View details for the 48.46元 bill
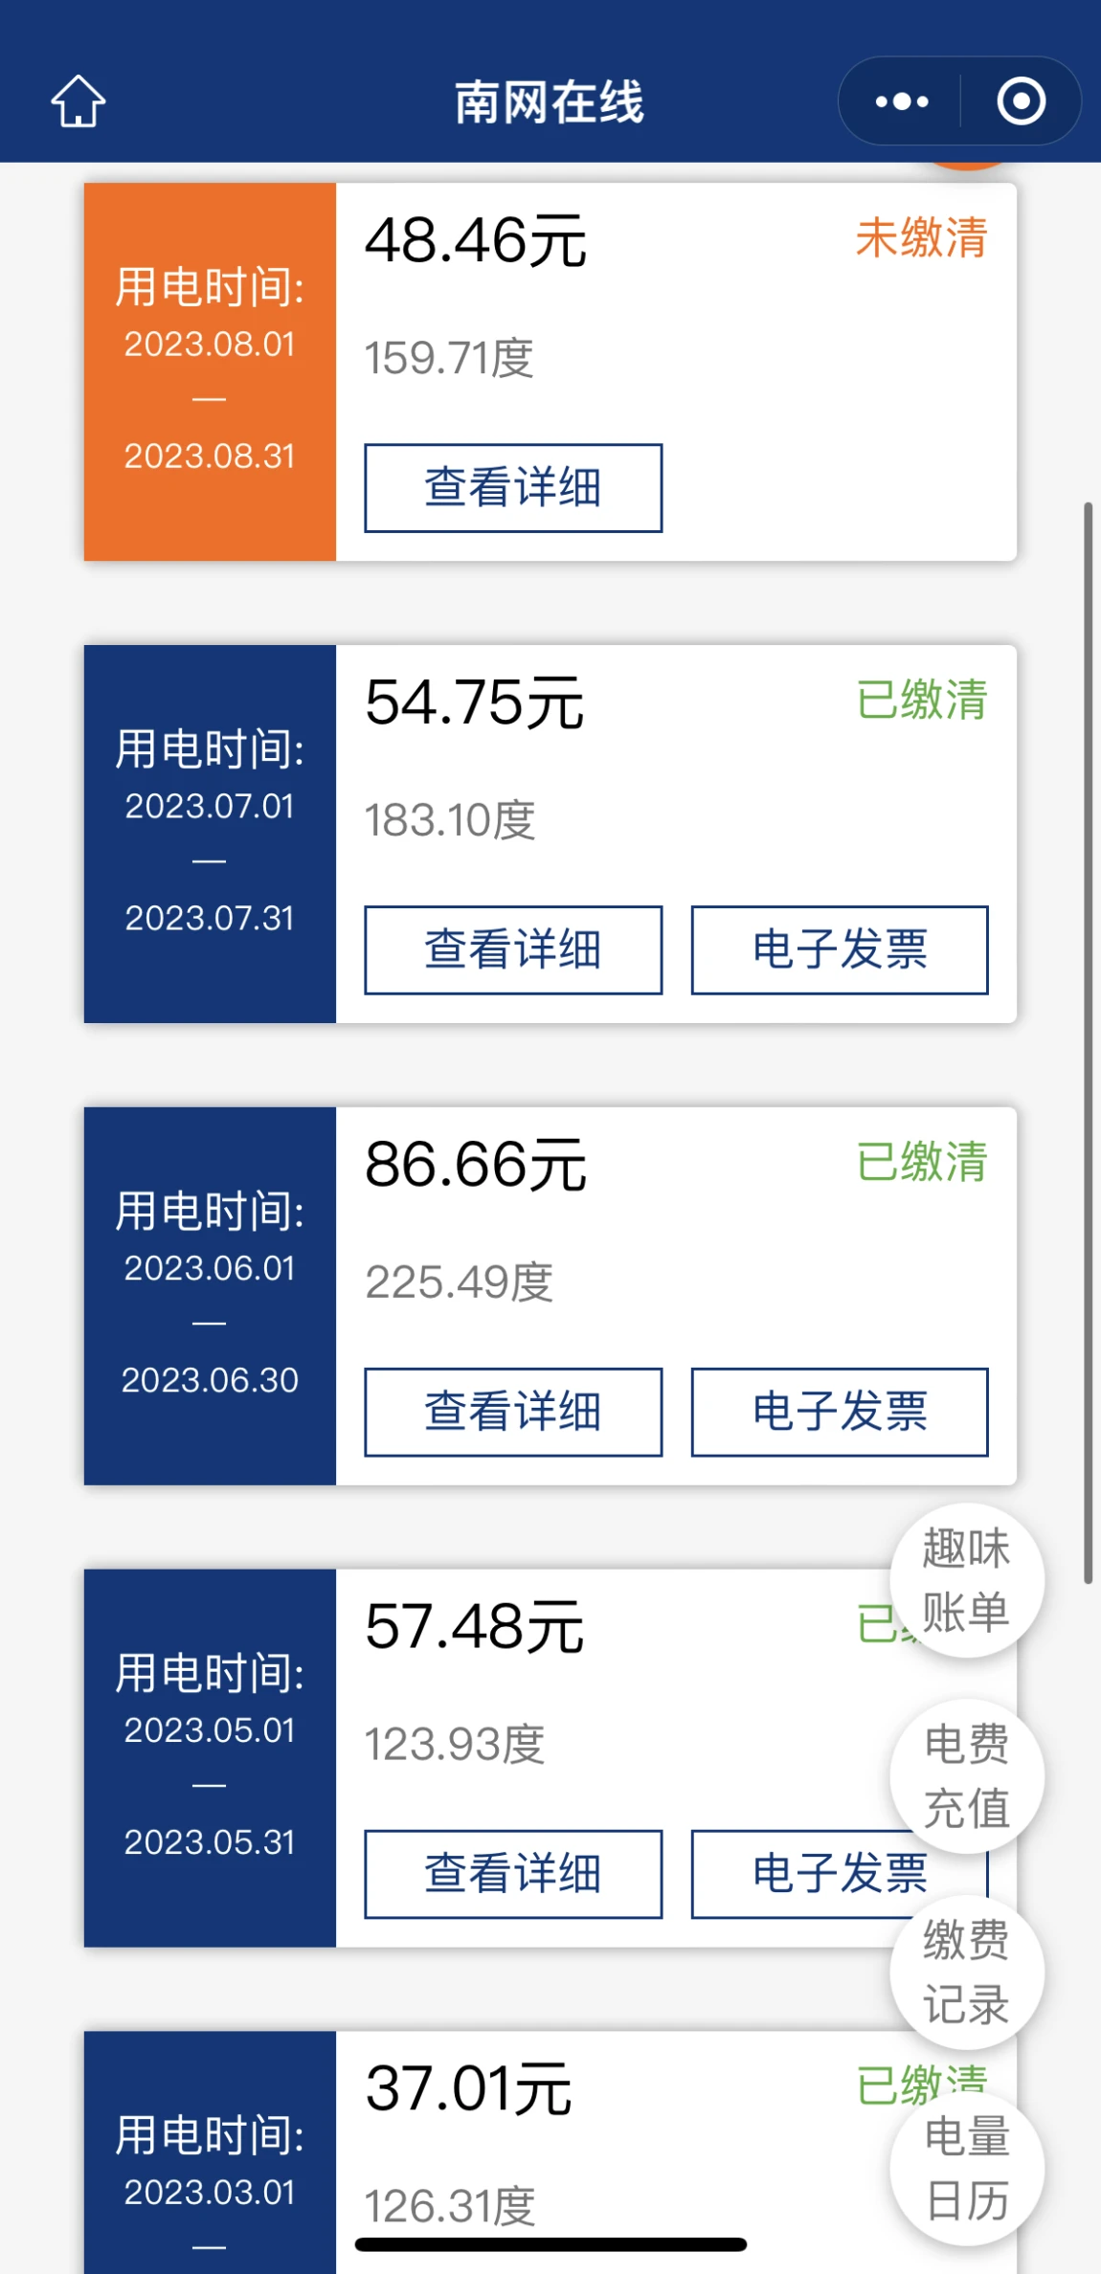This screenshot has width=1101, height=2274. (x=513, y=487)
